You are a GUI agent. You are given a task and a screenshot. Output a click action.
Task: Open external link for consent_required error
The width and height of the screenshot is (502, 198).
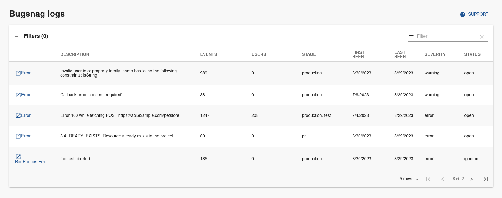pos(18,95)
